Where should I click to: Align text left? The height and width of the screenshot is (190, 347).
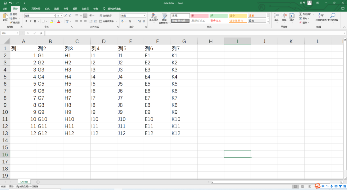pyautogui.click(x=76, y=21)
